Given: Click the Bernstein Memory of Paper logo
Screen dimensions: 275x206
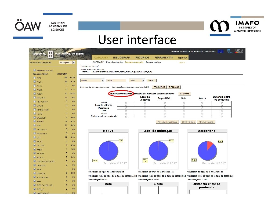Looking at the screenshot, I should coord(58,54).
